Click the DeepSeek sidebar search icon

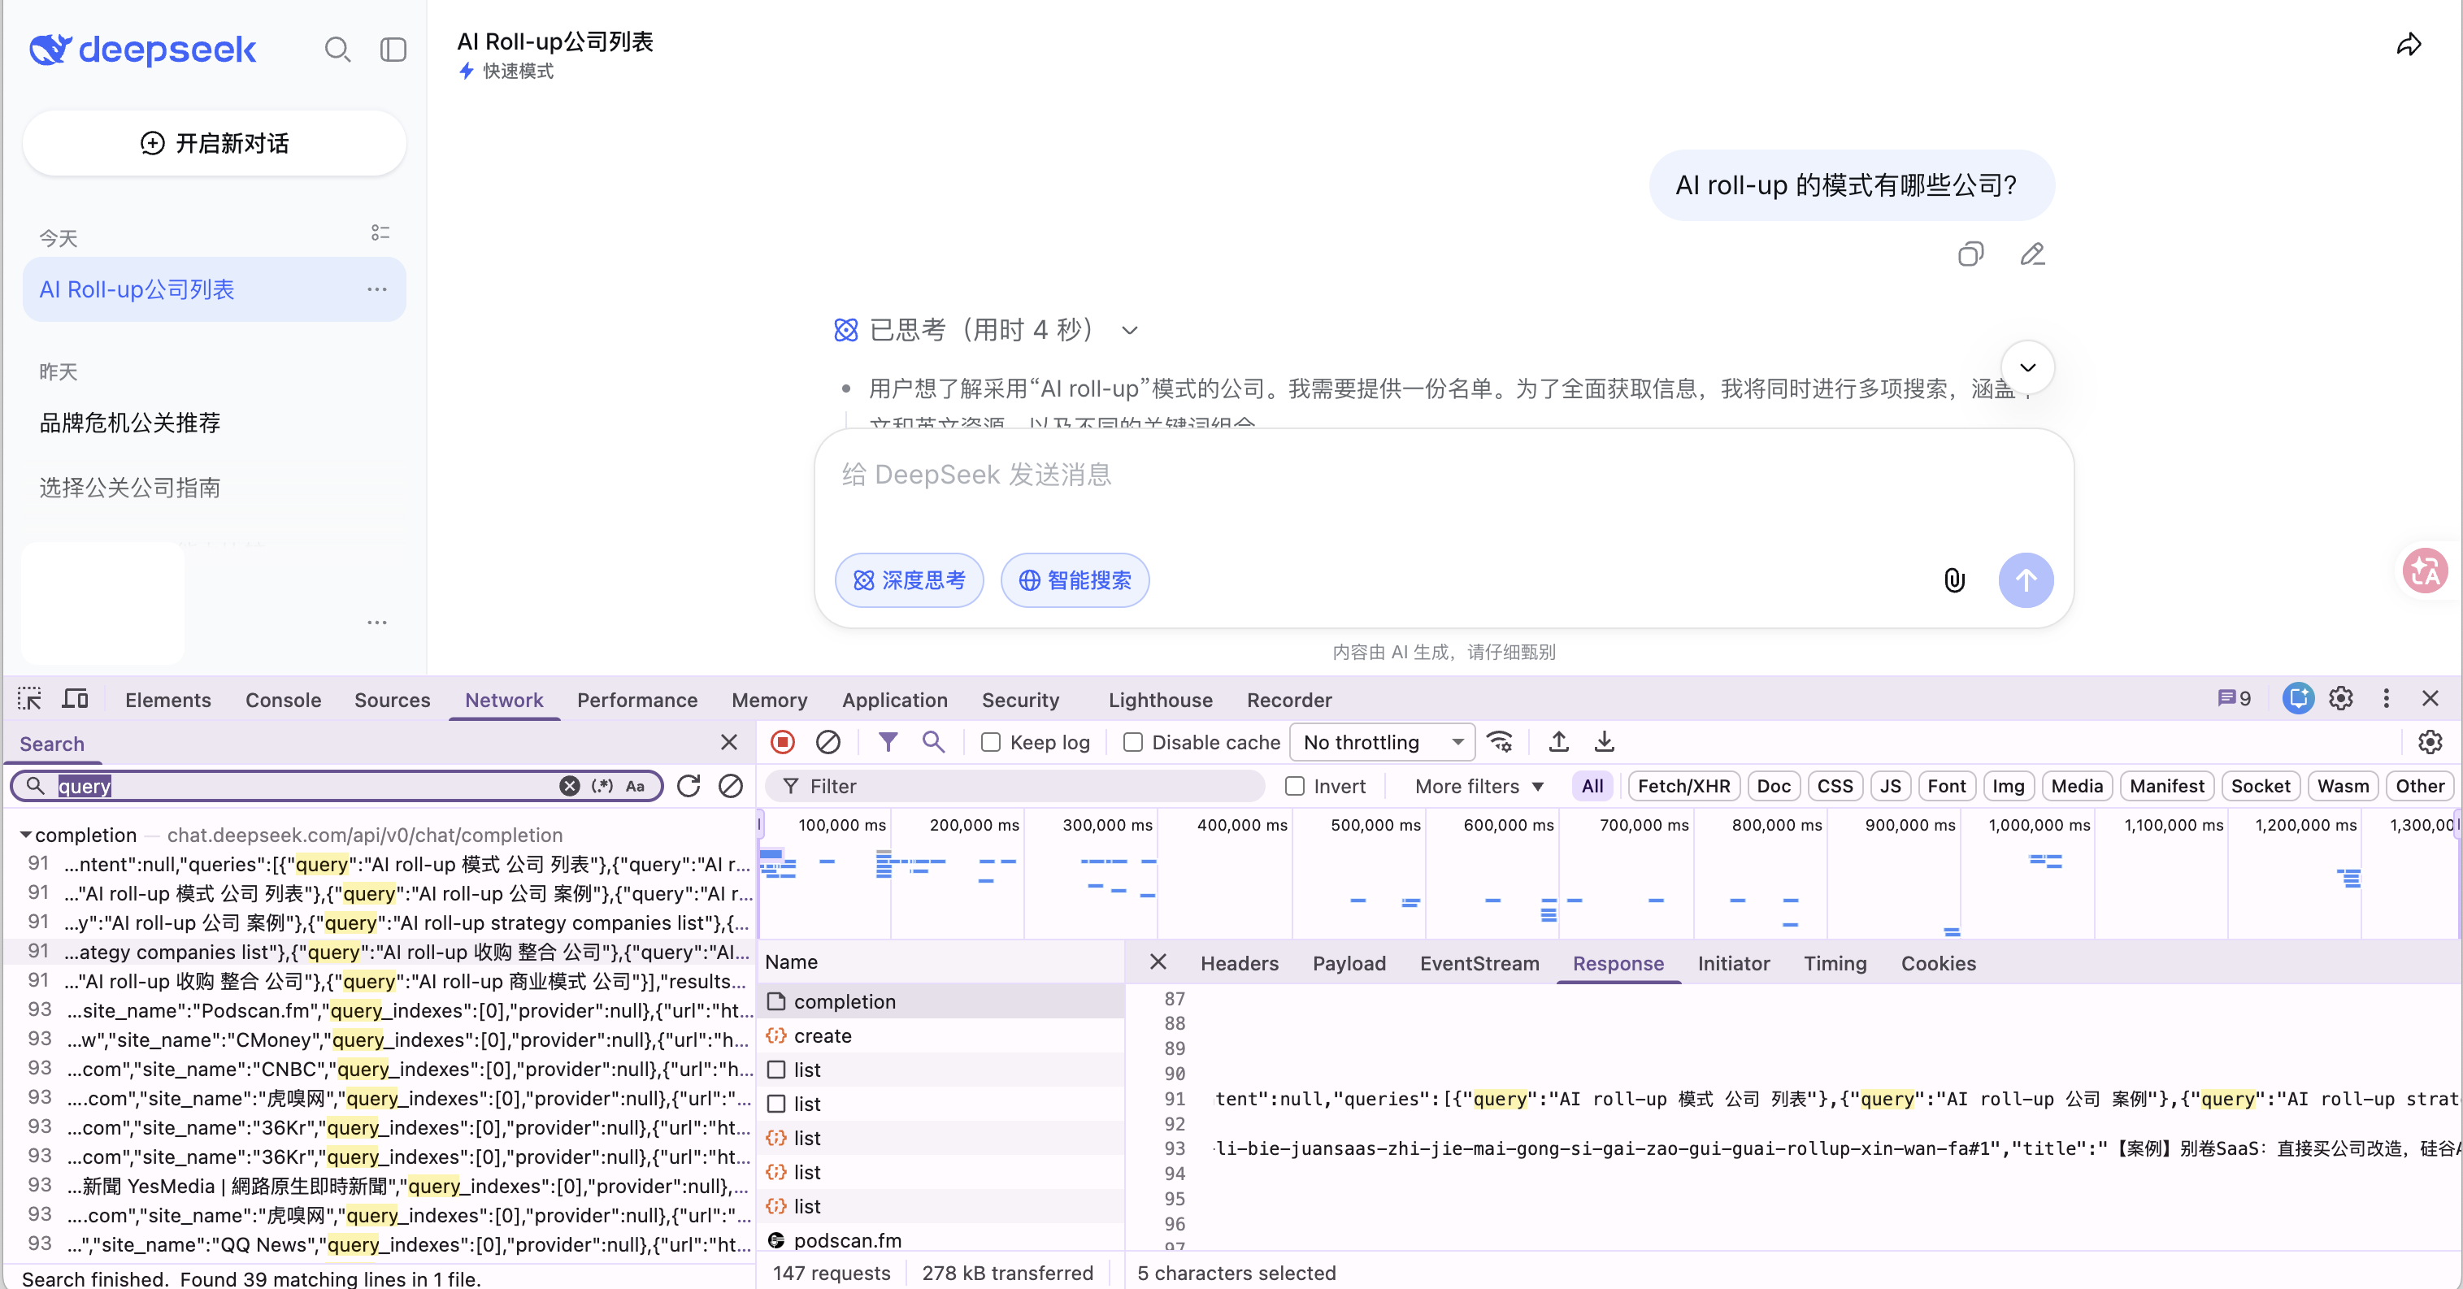pyautogui.click(x=337, y=50)
